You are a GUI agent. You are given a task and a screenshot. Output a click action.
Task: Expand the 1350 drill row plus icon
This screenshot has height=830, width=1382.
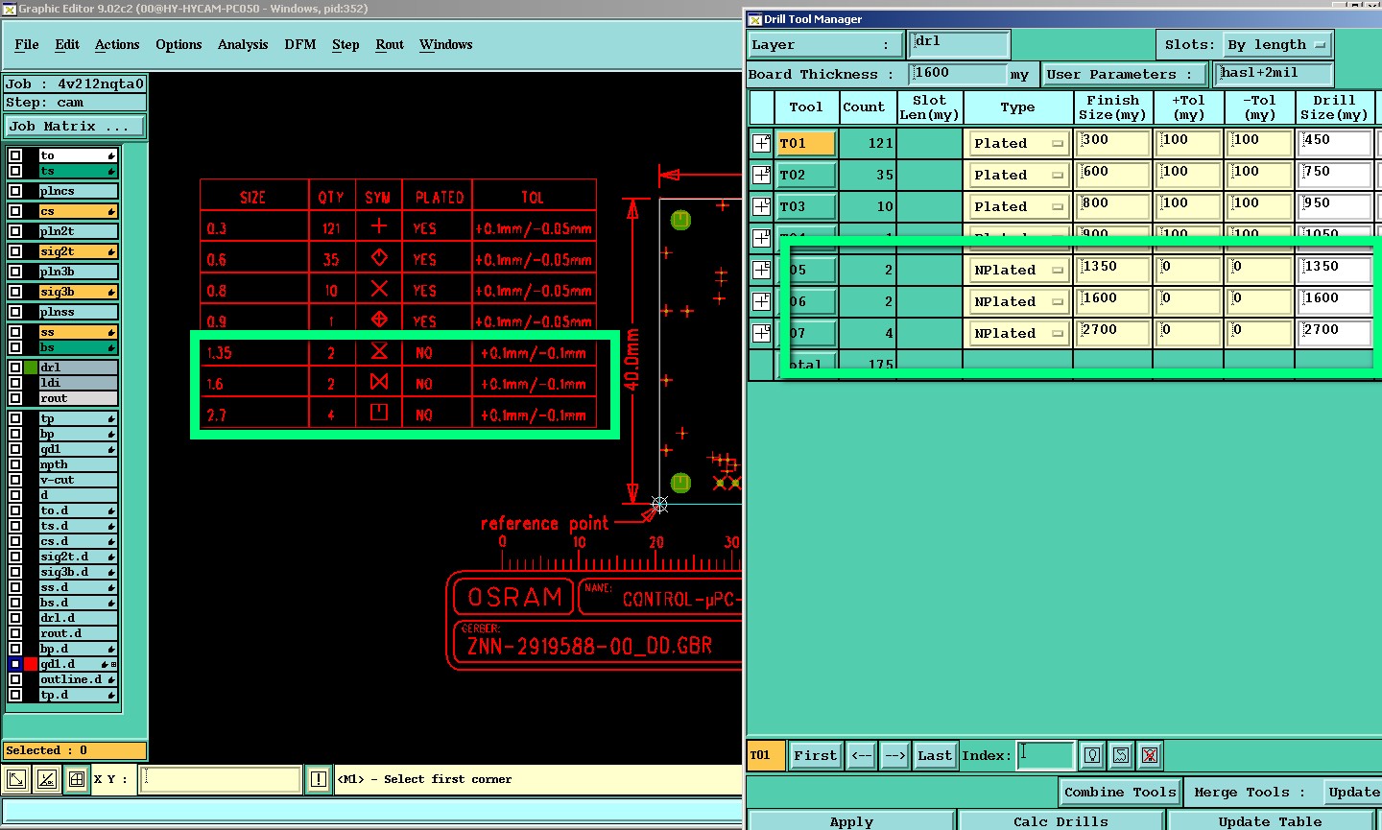tap(761, 270)
